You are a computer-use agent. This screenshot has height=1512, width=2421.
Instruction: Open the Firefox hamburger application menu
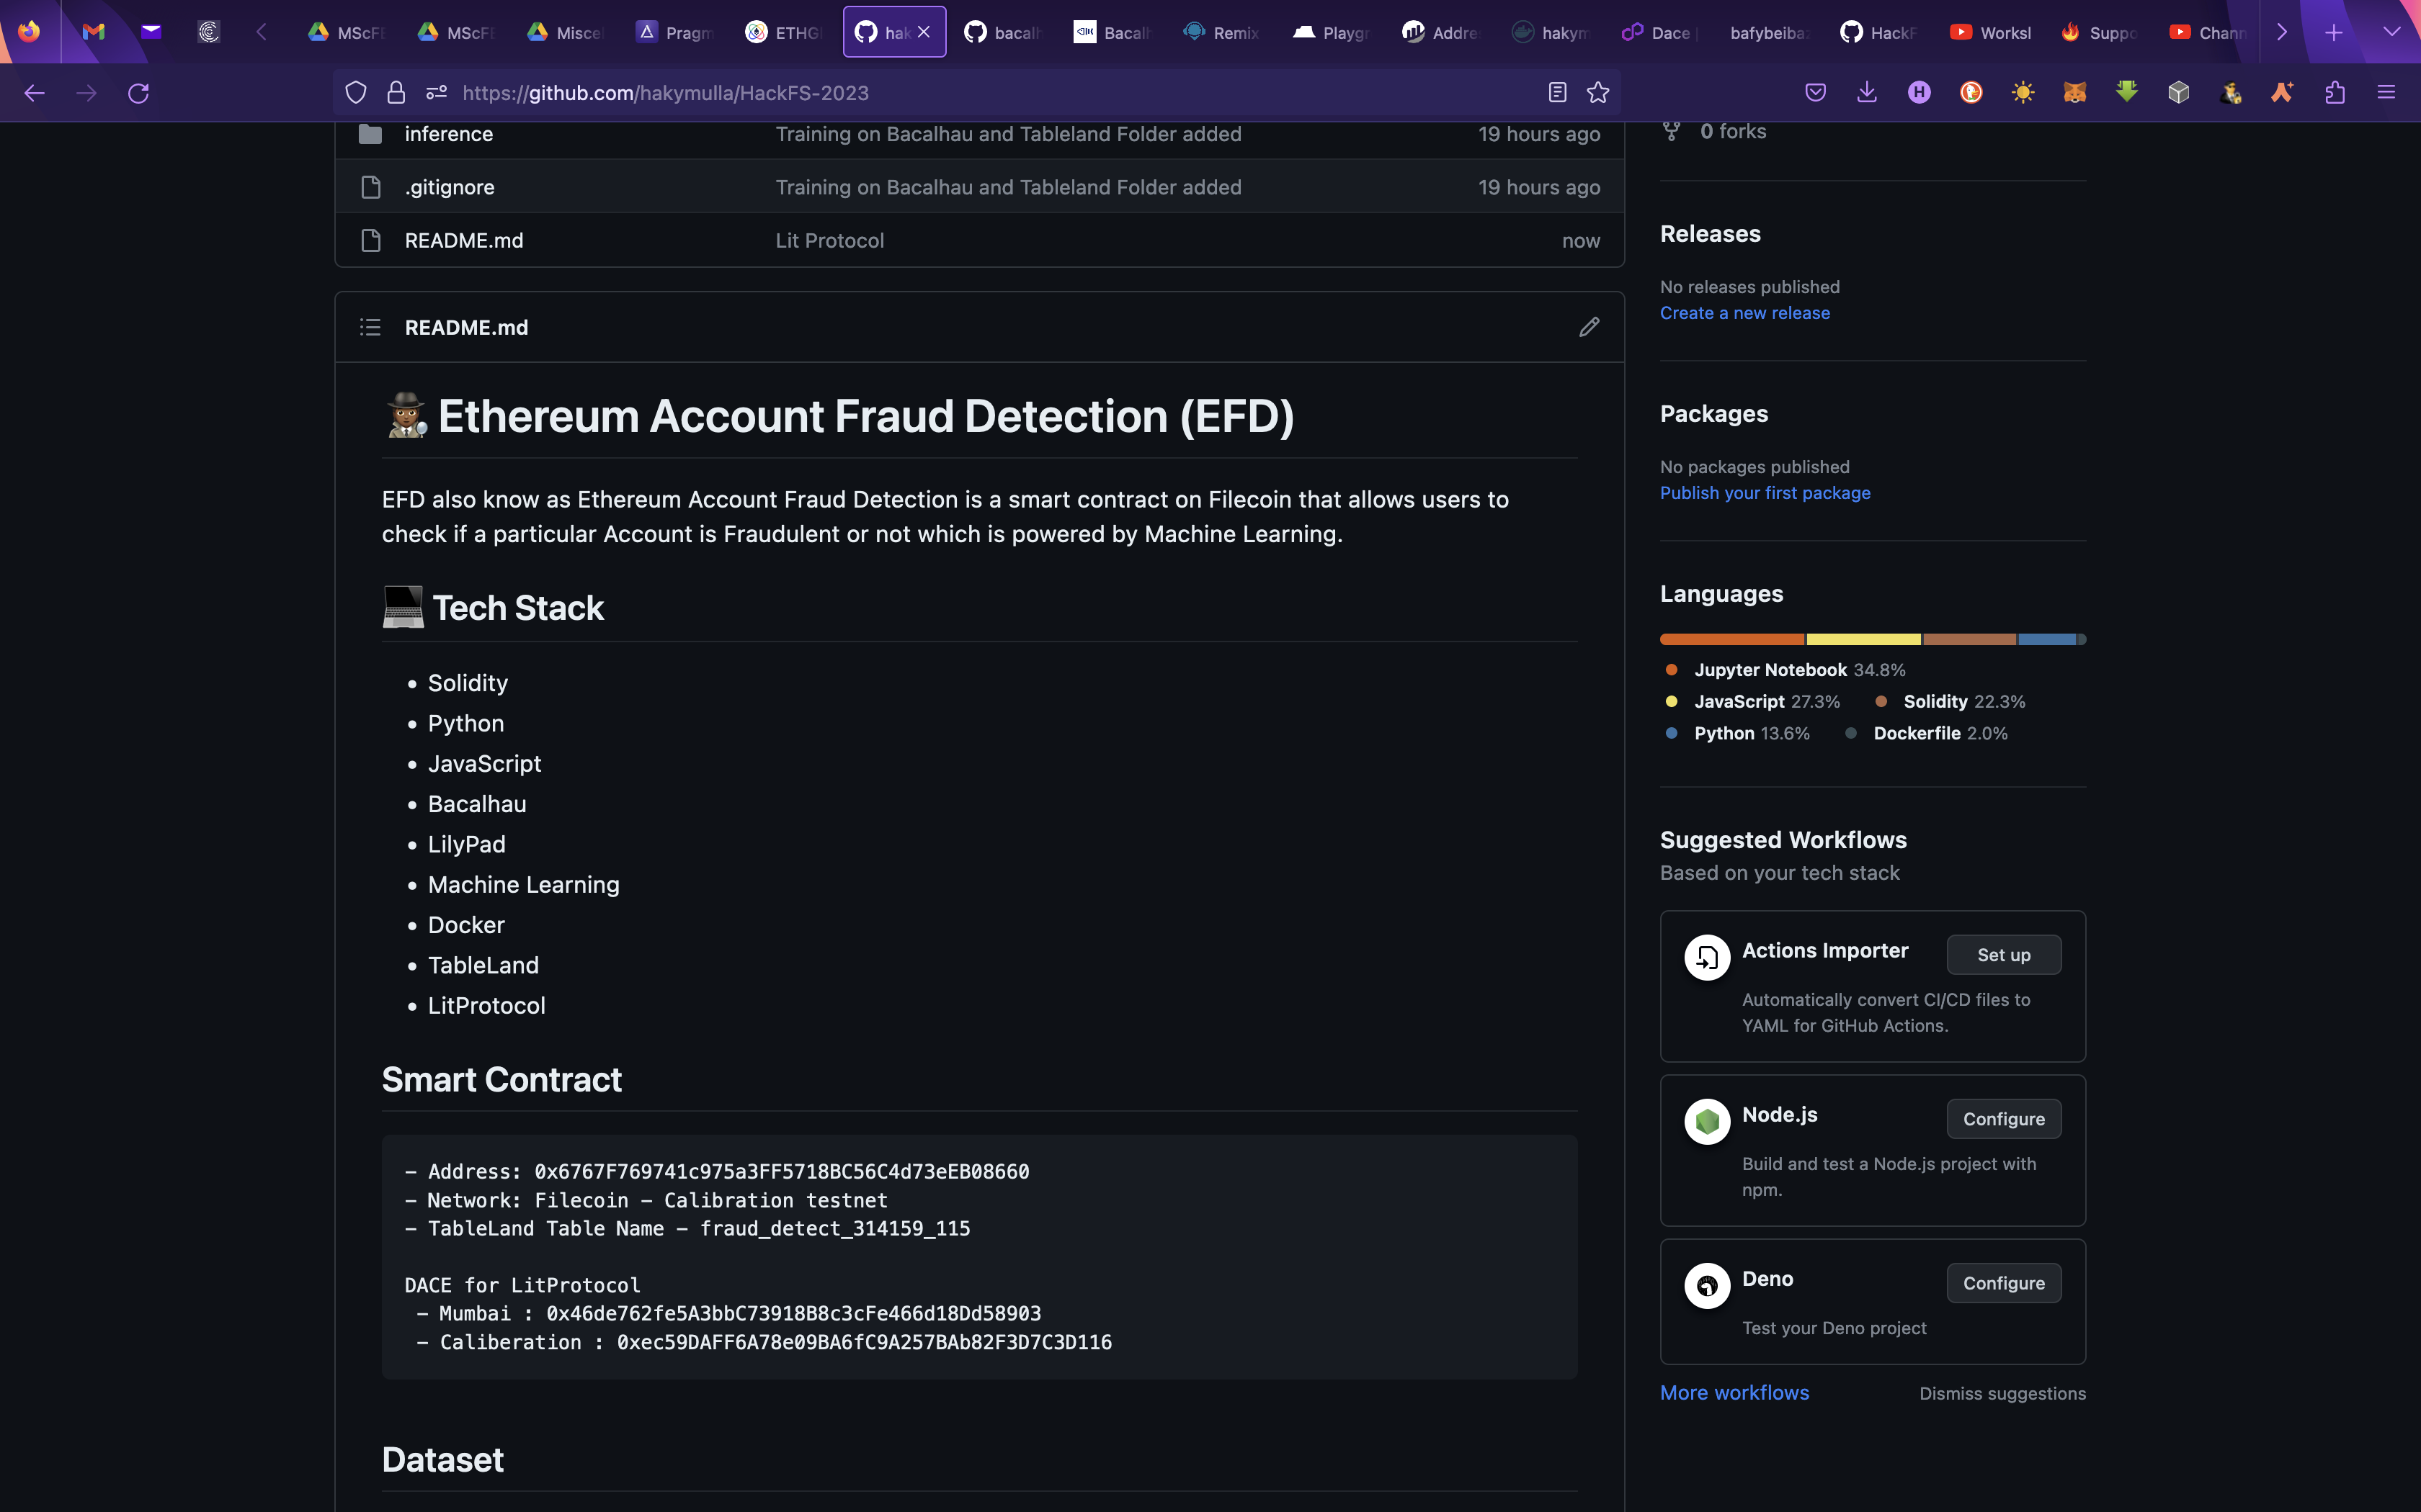[x=2386, y=93]
